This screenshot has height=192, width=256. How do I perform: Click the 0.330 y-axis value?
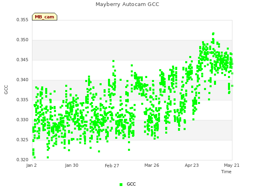(22, 120)
